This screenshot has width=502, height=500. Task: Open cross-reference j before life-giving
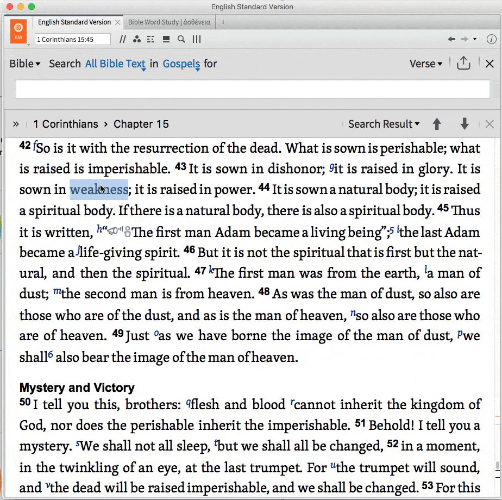(x=78, y=251)
